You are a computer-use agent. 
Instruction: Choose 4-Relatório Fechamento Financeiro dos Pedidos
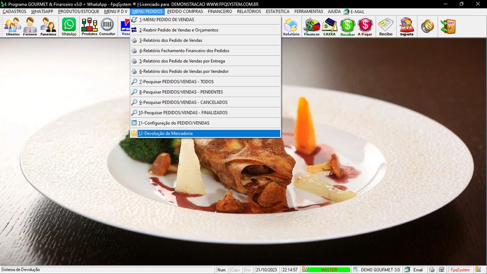click(x=205, y=51)
